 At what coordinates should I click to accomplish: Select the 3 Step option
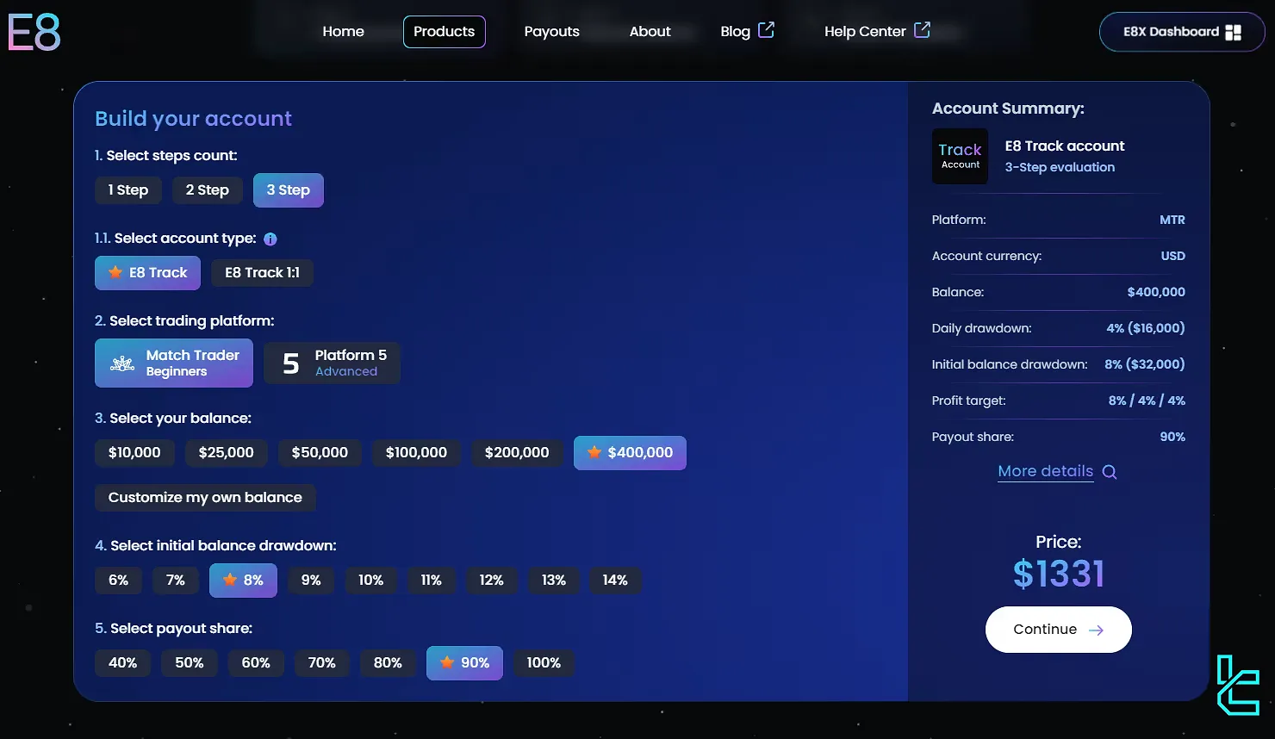[x=289, y=190]
